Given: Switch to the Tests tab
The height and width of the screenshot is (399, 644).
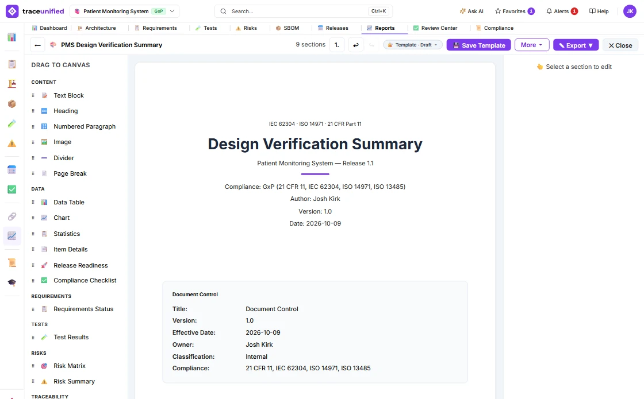Looking at the screenshot, I should click(x=206, y=28).
